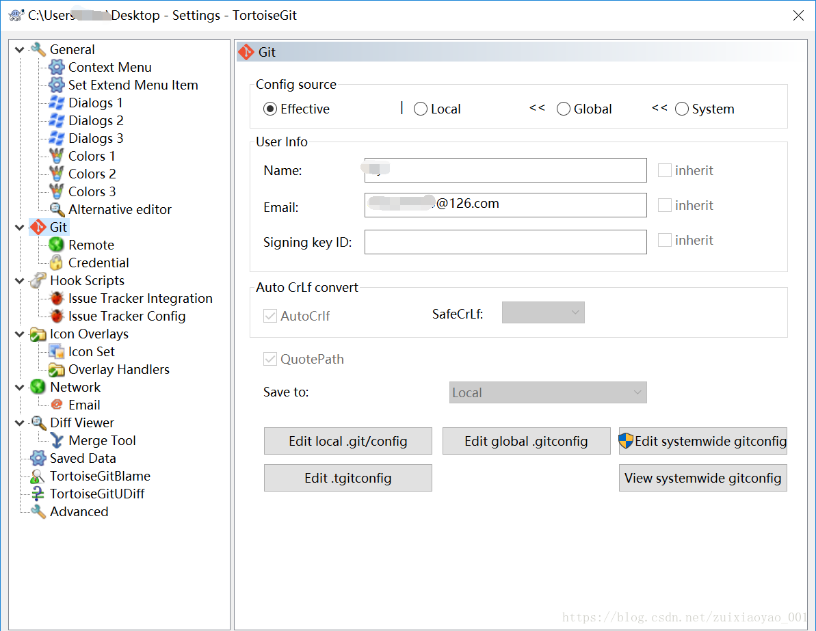Click the Diff Viewer magnifier icon
816x631 pixels.
click(38, 423)
